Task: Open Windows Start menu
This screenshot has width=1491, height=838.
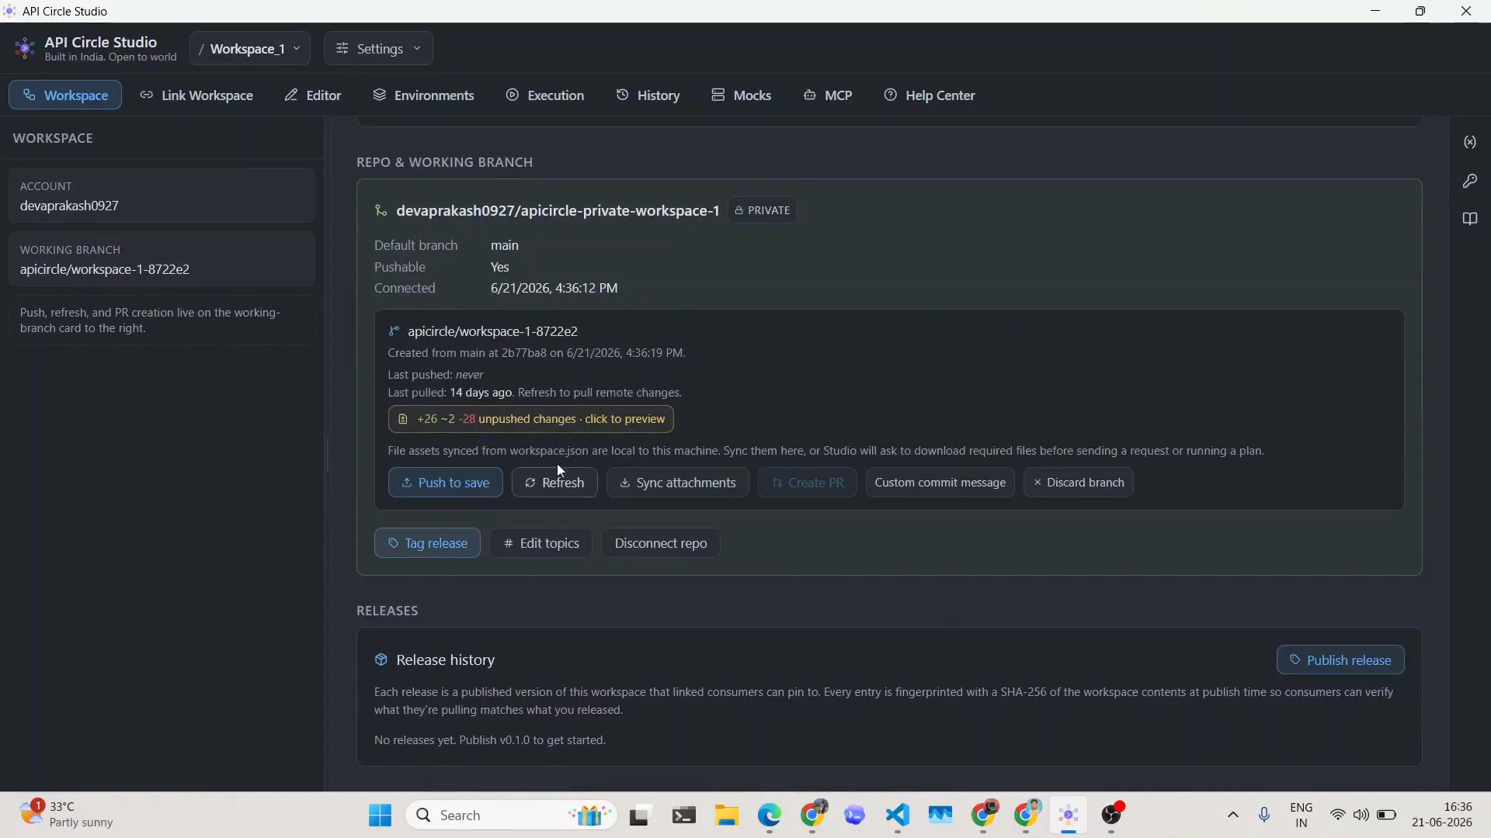Action: pos(380,815)
